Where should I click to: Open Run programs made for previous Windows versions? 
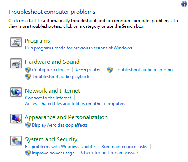pyautogui.click(x=78, y=48)
